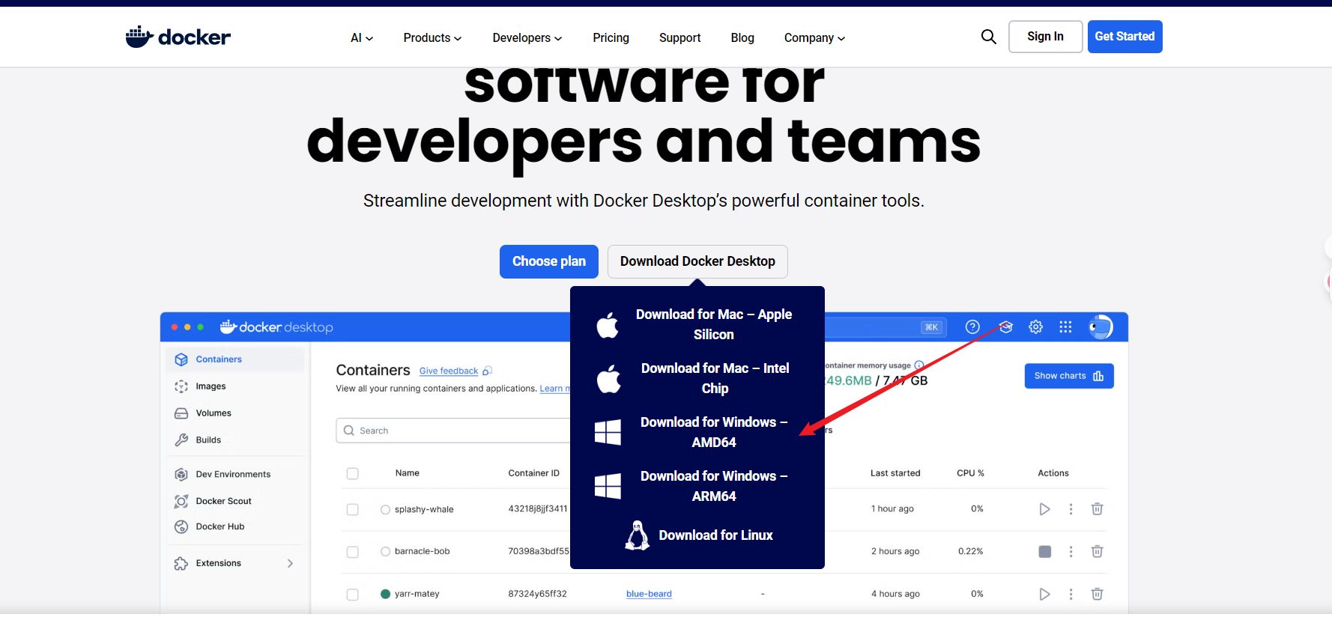Select the Containers sidebar item
Image resolution: width=1332 pixels, height=623 pixels.
pyautogui.click(x=235, y=359)
